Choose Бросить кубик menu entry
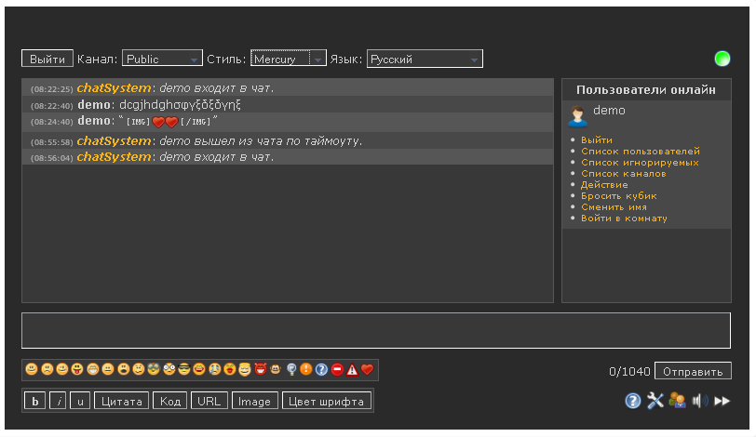756x437 pixels. point(618,195)
